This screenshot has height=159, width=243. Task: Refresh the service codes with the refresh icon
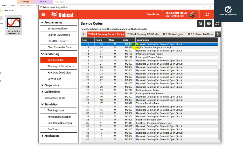pos(217,23)
